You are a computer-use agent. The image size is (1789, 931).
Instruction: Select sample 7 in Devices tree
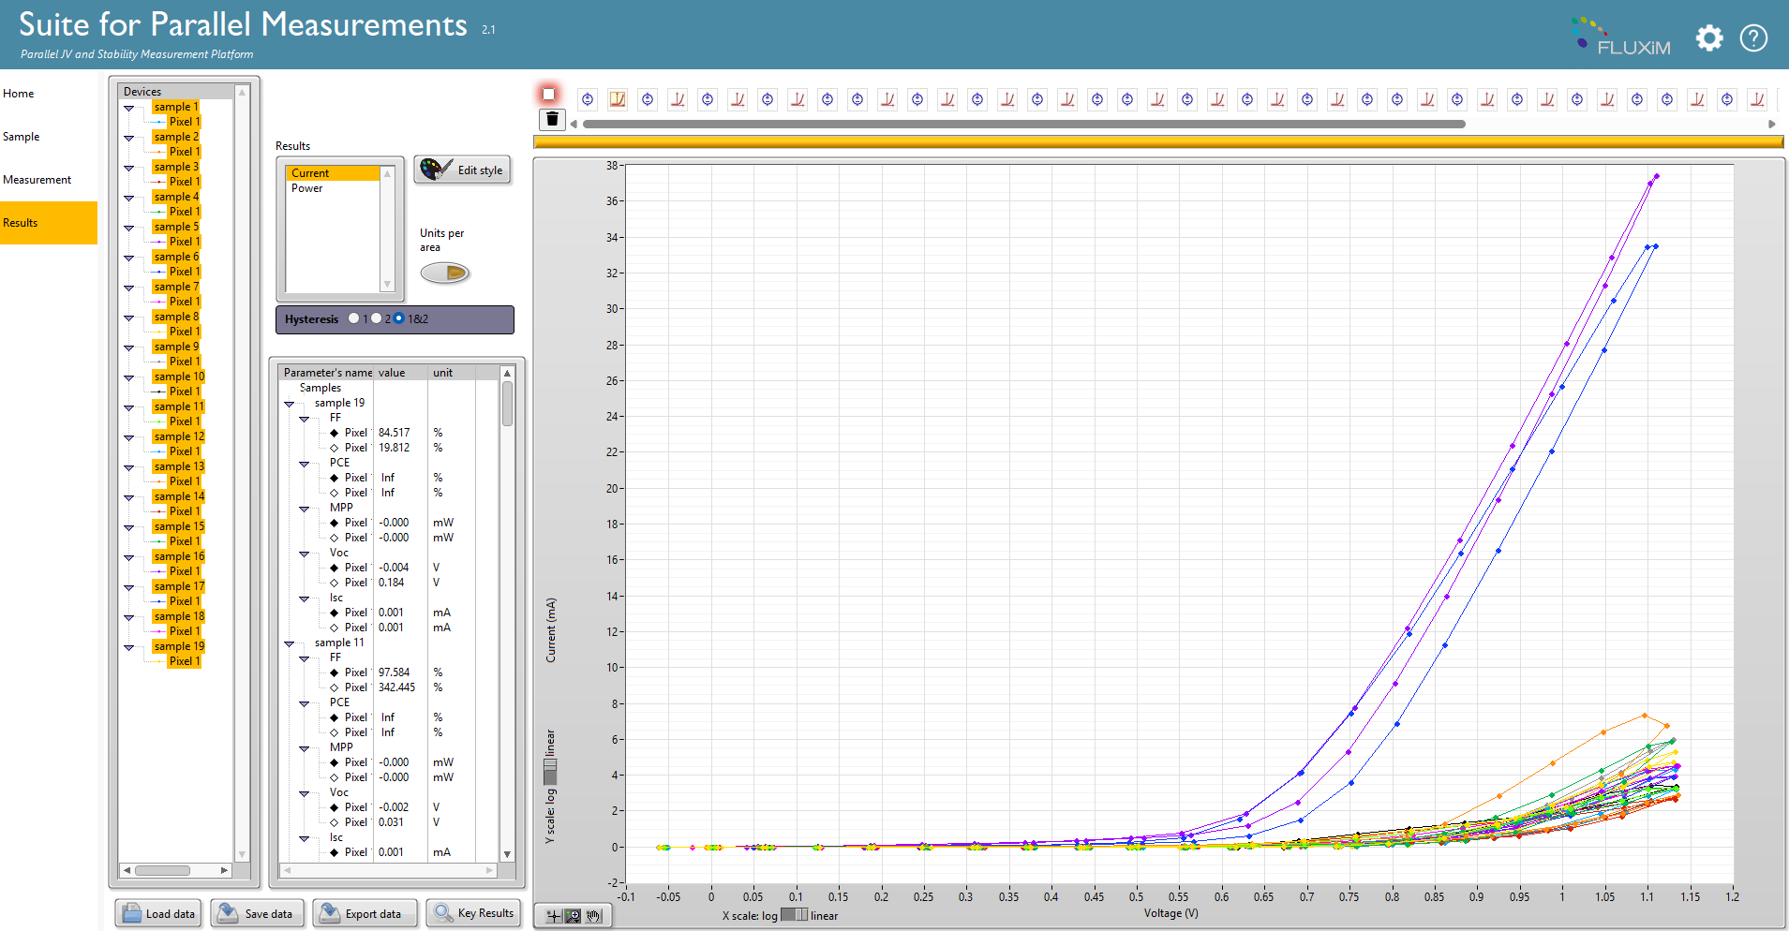[x=176, y=287]
